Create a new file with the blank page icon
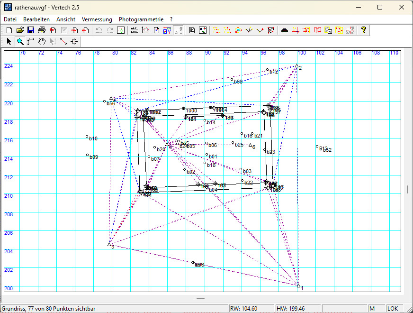This screenshot has width=413, height=313. click(9, 30)
